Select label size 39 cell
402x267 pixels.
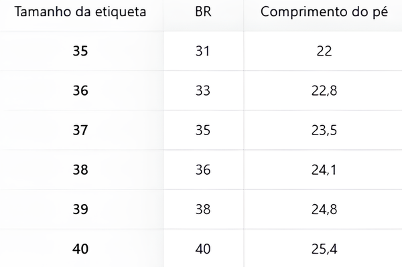pyautogui.click(x=80, y=209)
